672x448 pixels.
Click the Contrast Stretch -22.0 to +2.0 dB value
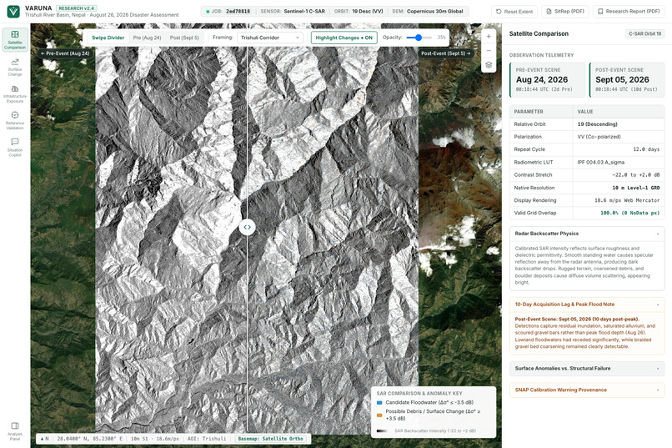click(636, 175)
